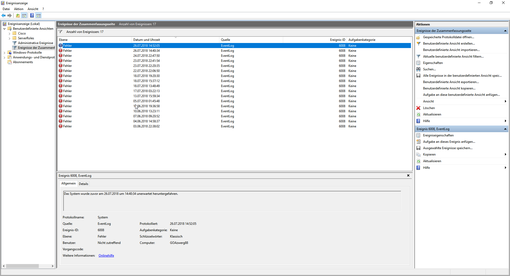Collapse the Ereignisse der Zusammenfassungsseite actions section
510x276 pixels.
505,31
